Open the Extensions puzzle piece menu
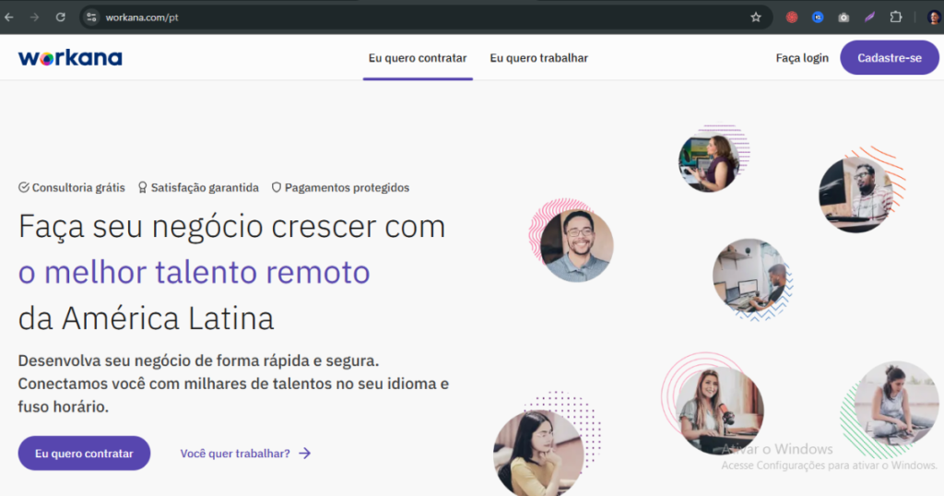Image resolution: width=944 pixels, height=496 pixels. [896, 18]
